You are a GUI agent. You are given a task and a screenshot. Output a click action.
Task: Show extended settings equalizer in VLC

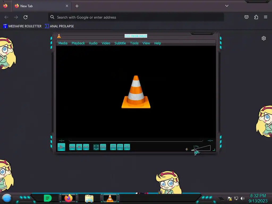click(x=103, y=147)
